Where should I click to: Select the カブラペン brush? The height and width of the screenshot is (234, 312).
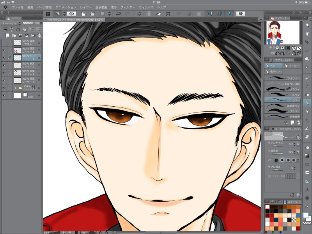coord(282,111)
